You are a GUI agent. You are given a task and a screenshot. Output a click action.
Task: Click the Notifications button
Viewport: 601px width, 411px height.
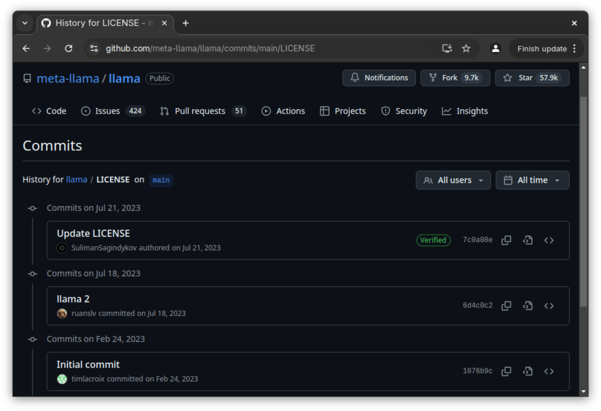[x=379, y=78]
